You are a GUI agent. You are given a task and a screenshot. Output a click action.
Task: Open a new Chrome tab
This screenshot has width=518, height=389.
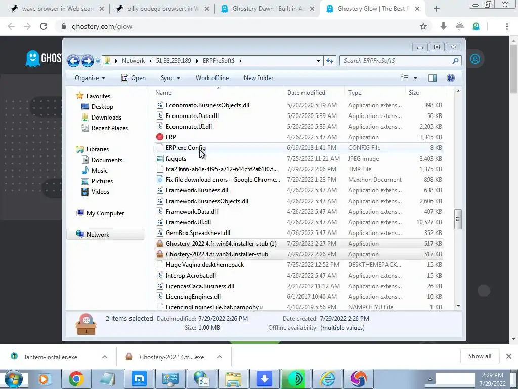coord(437,9)
